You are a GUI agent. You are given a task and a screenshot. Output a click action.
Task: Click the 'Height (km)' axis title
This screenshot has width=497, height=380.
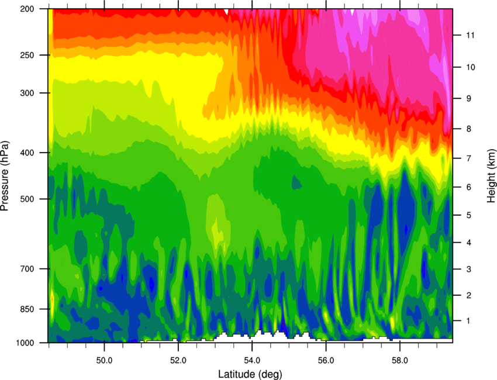[491, 175]
